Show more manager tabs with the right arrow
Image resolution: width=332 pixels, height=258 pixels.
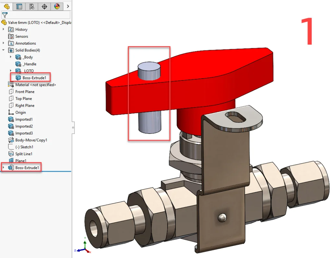(x=68, y=6)
